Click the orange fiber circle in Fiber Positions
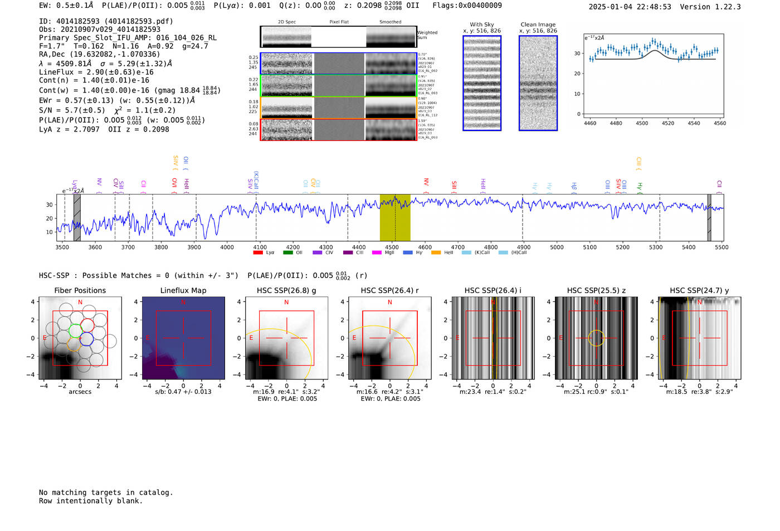 point(74,344)
